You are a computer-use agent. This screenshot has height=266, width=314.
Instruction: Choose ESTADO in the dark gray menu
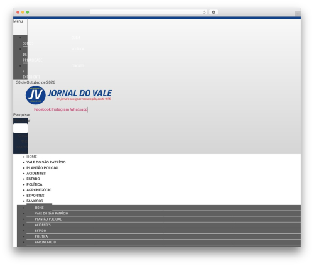(x=40, y=231)
